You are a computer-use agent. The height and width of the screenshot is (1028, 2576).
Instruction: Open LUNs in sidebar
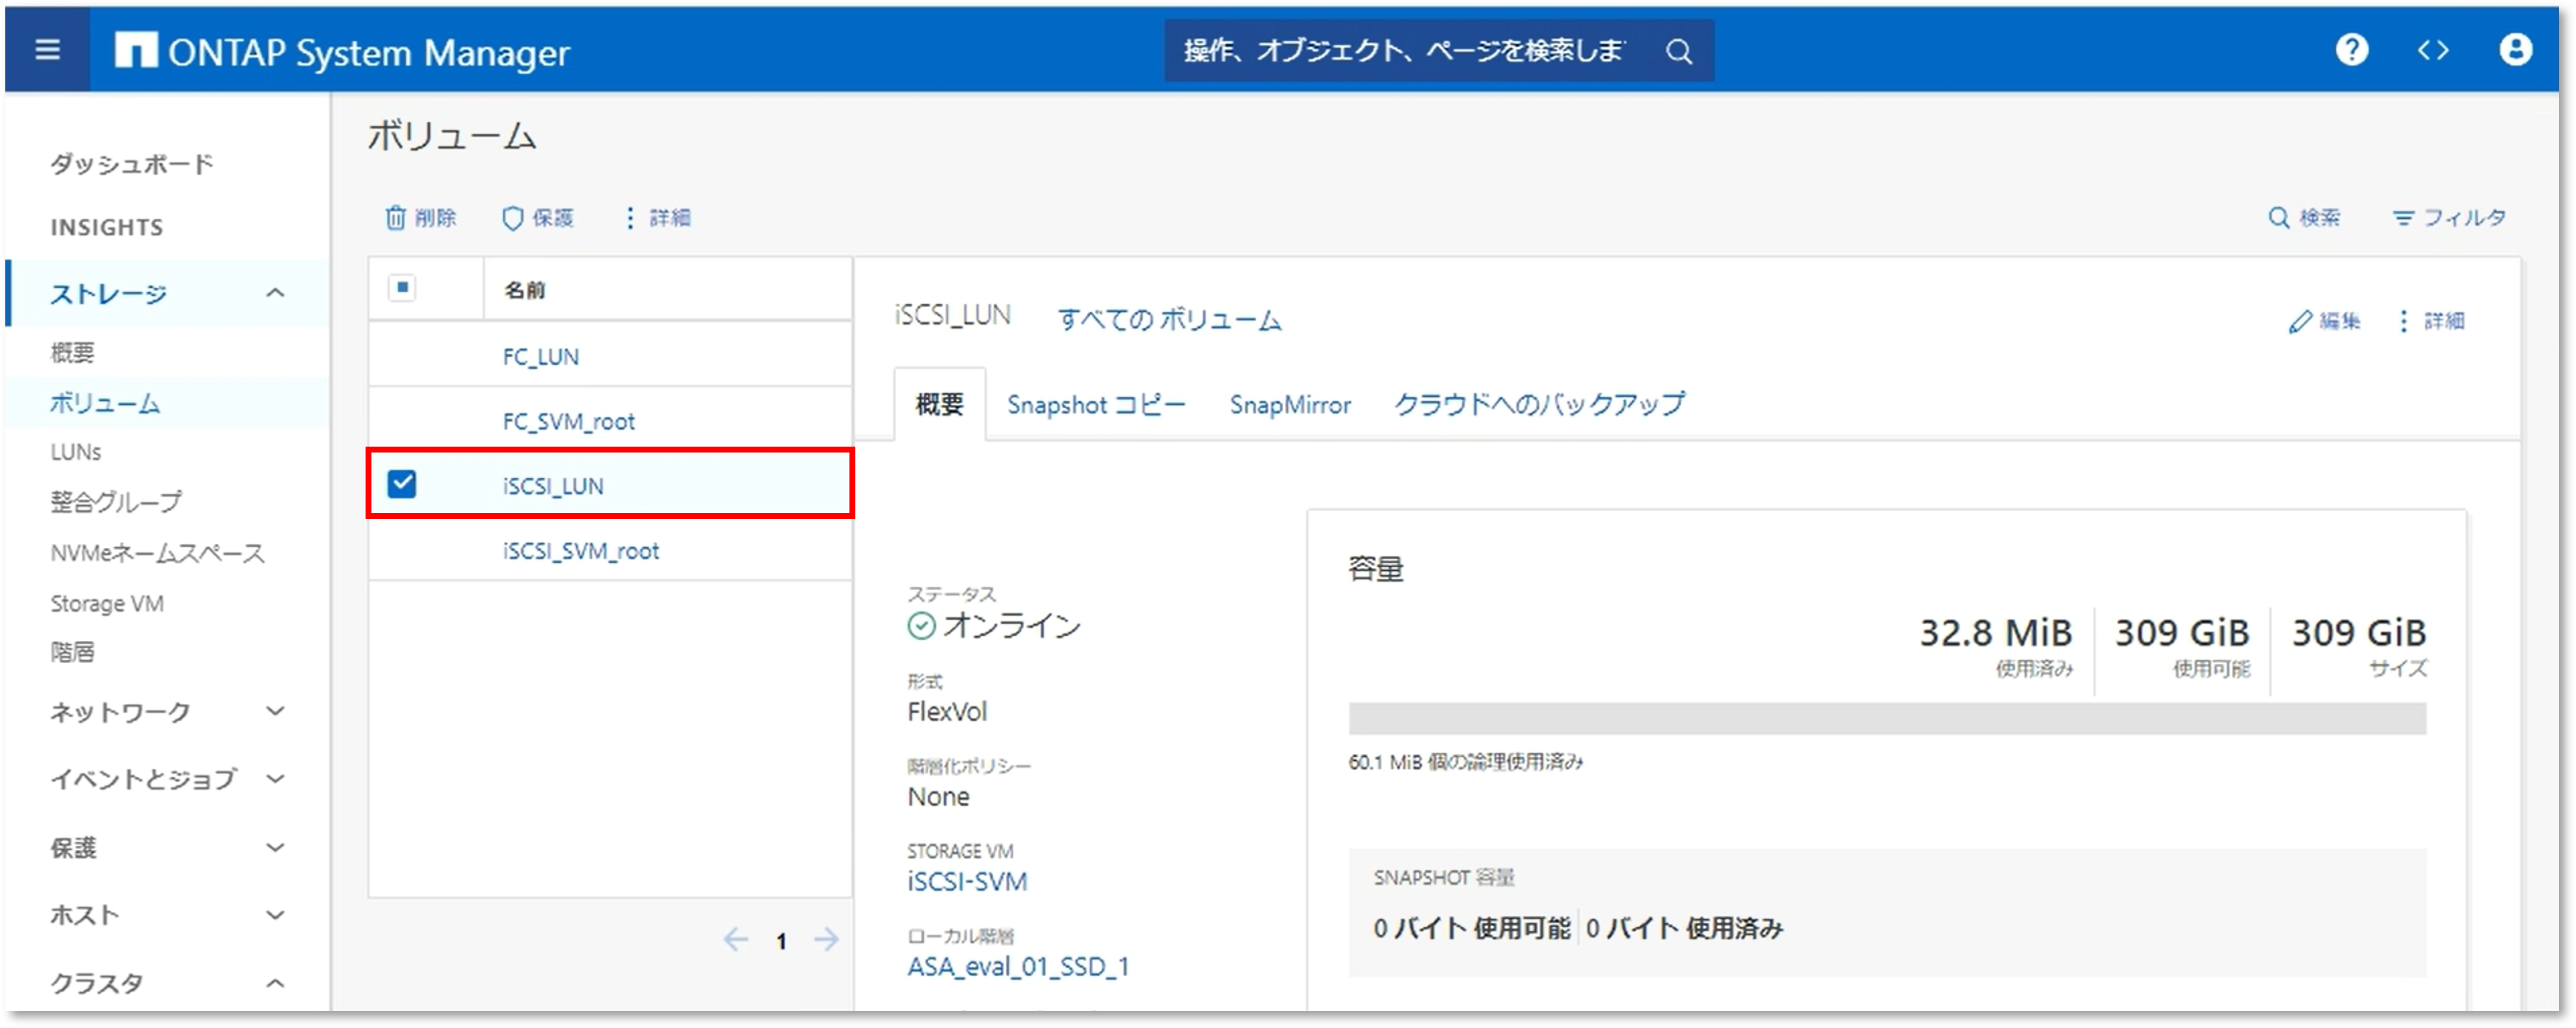point(76,452)
